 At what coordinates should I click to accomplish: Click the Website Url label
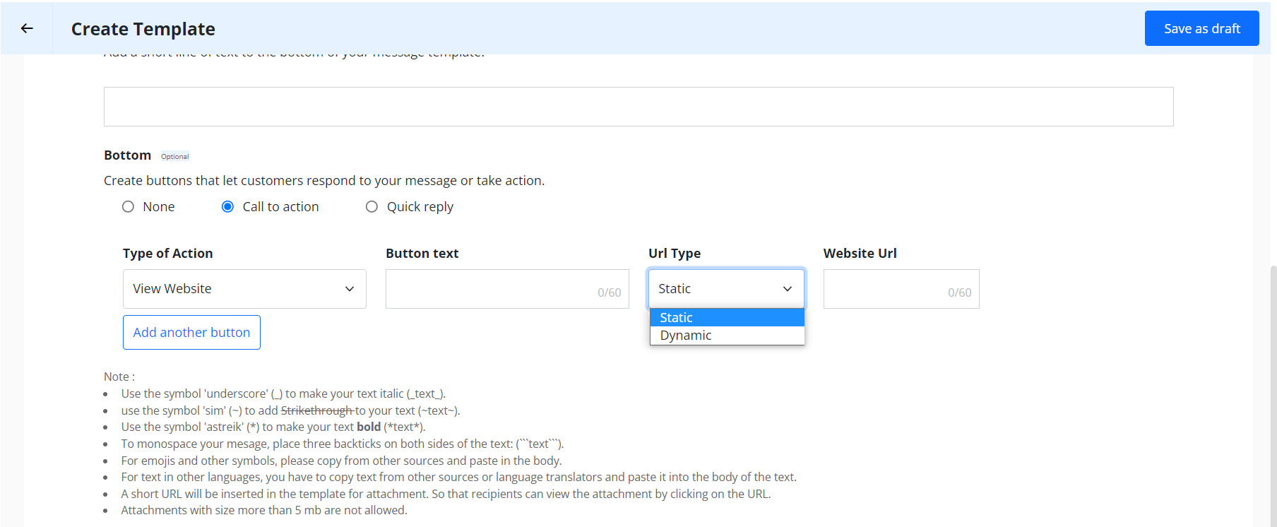860,254
